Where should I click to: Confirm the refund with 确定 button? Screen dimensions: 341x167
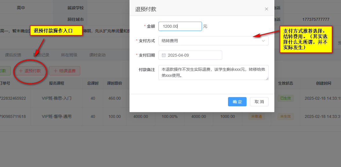click(237, 102)
